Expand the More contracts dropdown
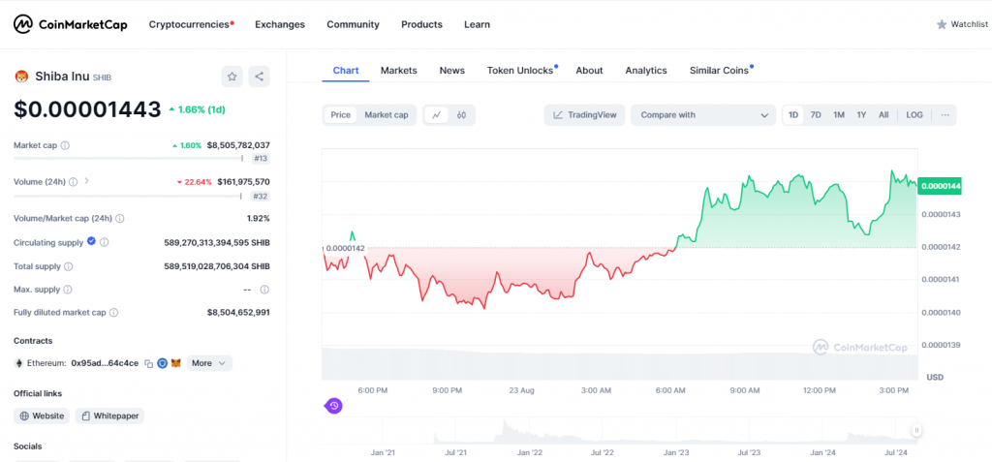992x462 pixels. click(x=209, y=363)
